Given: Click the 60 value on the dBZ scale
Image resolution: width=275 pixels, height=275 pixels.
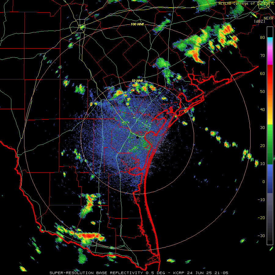Looking at the screenshot, I should pyautogui.click(x=262, y=73).
